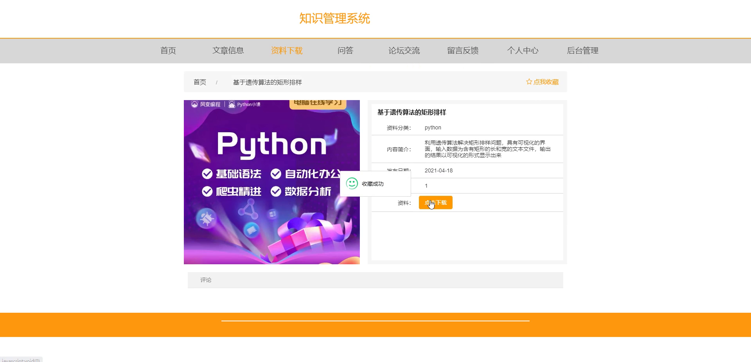Screen dimensions: 751x362
Task: Click the orange 点击下载 button
Action: coord(436,203)
